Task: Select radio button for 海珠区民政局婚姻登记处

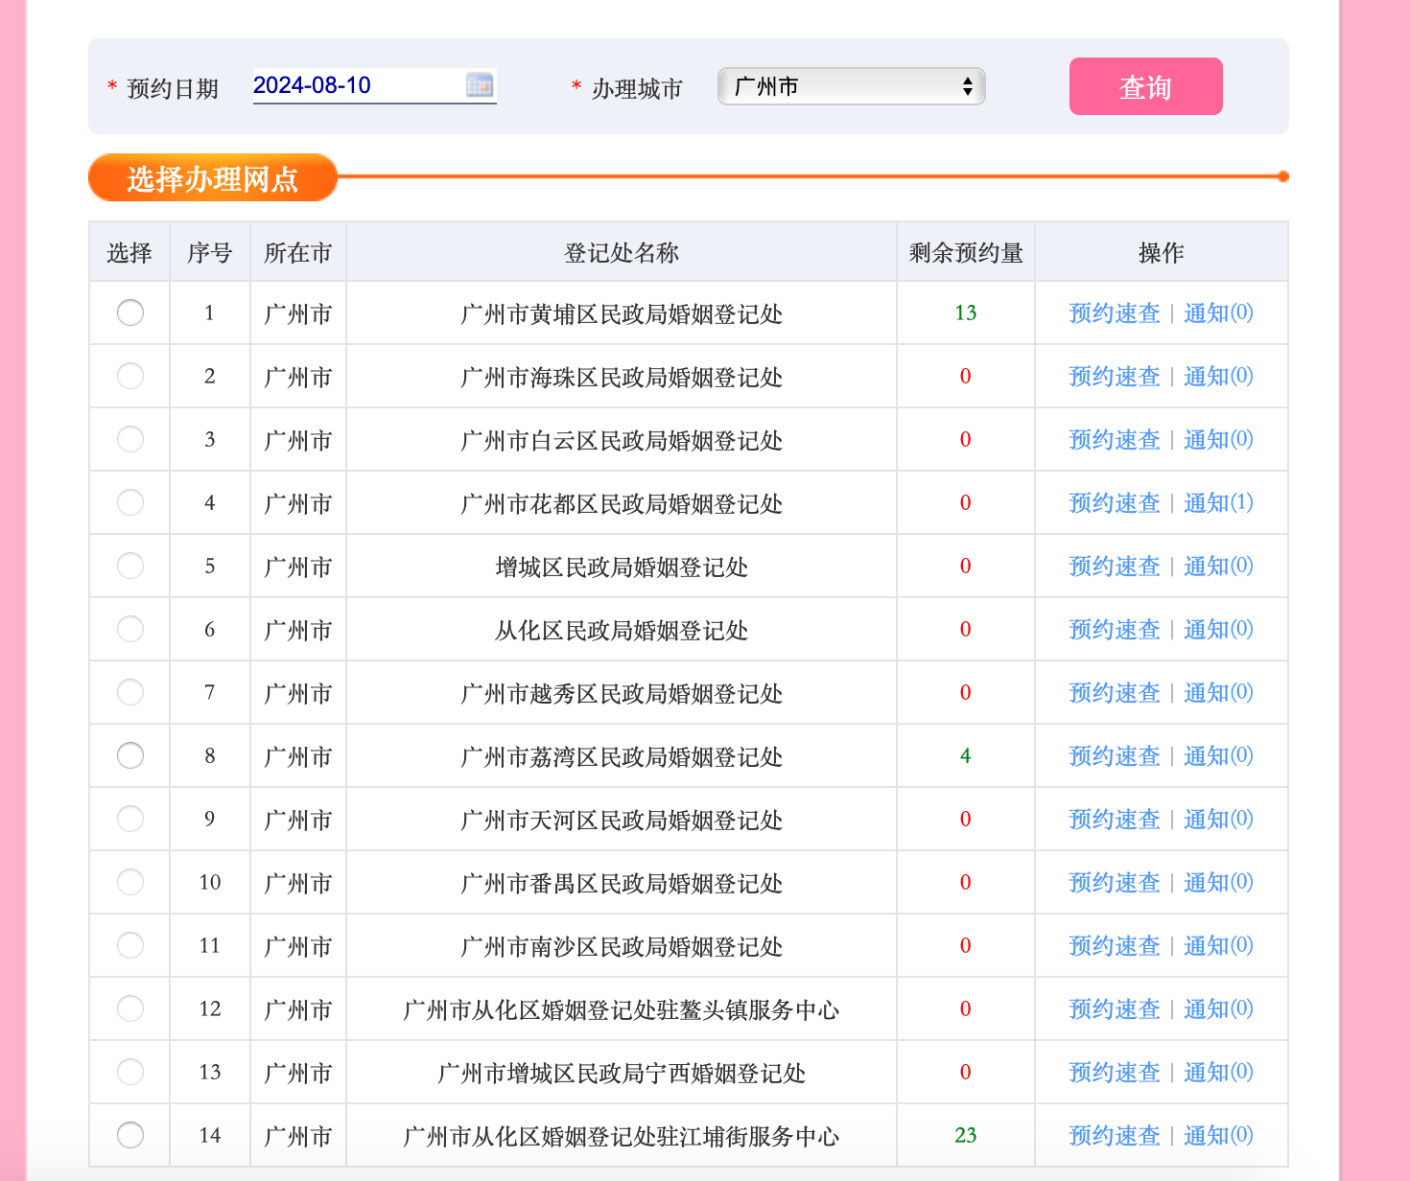Action: pyautogui.click(x=130, y=376)
